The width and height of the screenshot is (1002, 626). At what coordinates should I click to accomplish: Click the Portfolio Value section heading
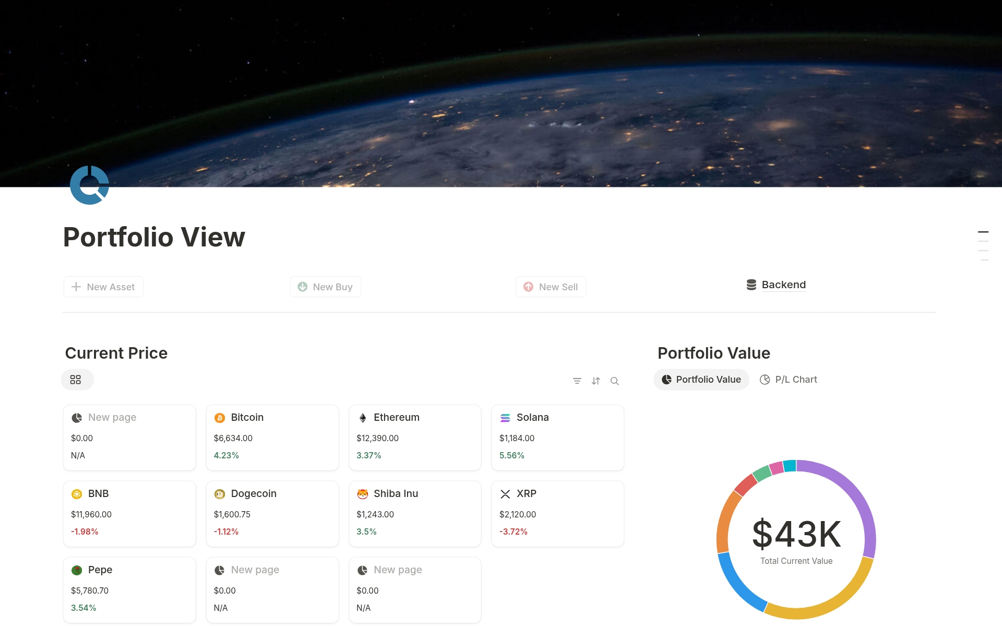point(713,353)
